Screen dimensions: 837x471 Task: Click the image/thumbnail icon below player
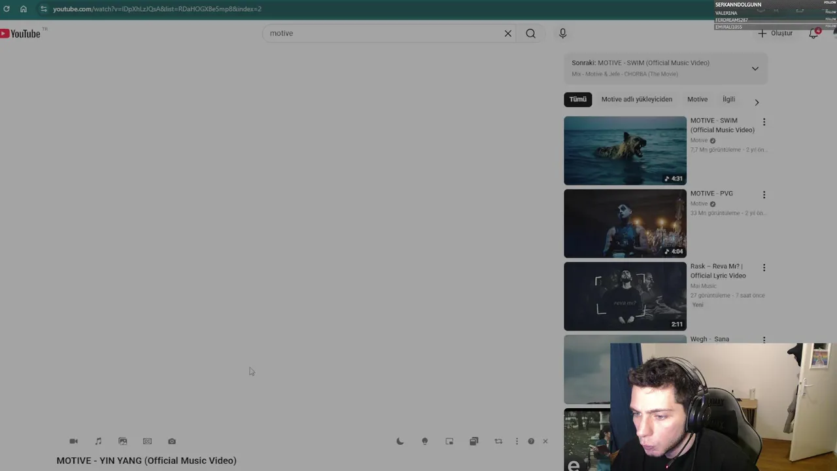[122, 442]
